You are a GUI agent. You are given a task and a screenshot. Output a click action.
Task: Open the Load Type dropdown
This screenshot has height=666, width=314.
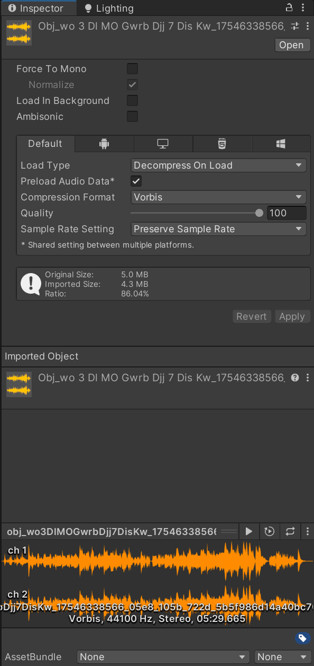click(218, 165)
